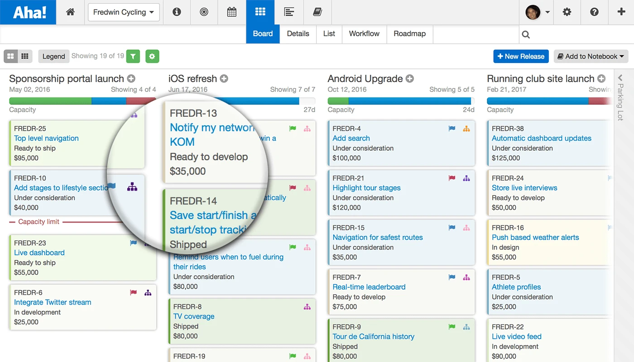Click the hierarchy icon on FREDR-7 card
The width and height of the screenshot is (634, 362).
[466, 277]
